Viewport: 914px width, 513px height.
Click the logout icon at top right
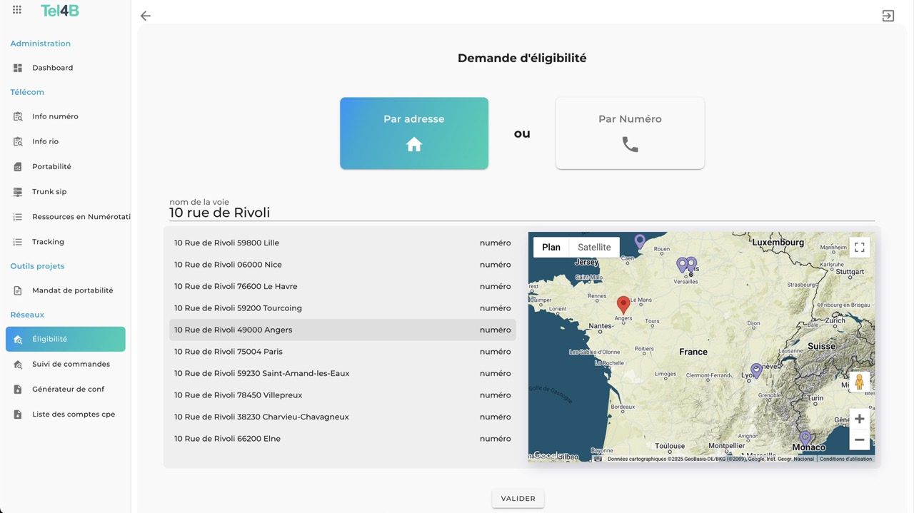888,16
